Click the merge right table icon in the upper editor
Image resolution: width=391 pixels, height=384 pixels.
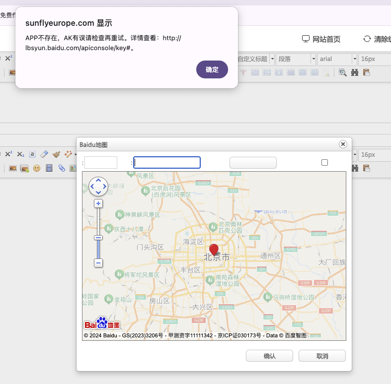267,72
